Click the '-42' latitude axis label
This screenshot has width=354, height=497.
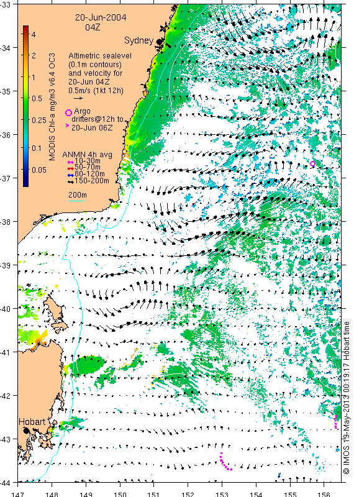[5, 396]
